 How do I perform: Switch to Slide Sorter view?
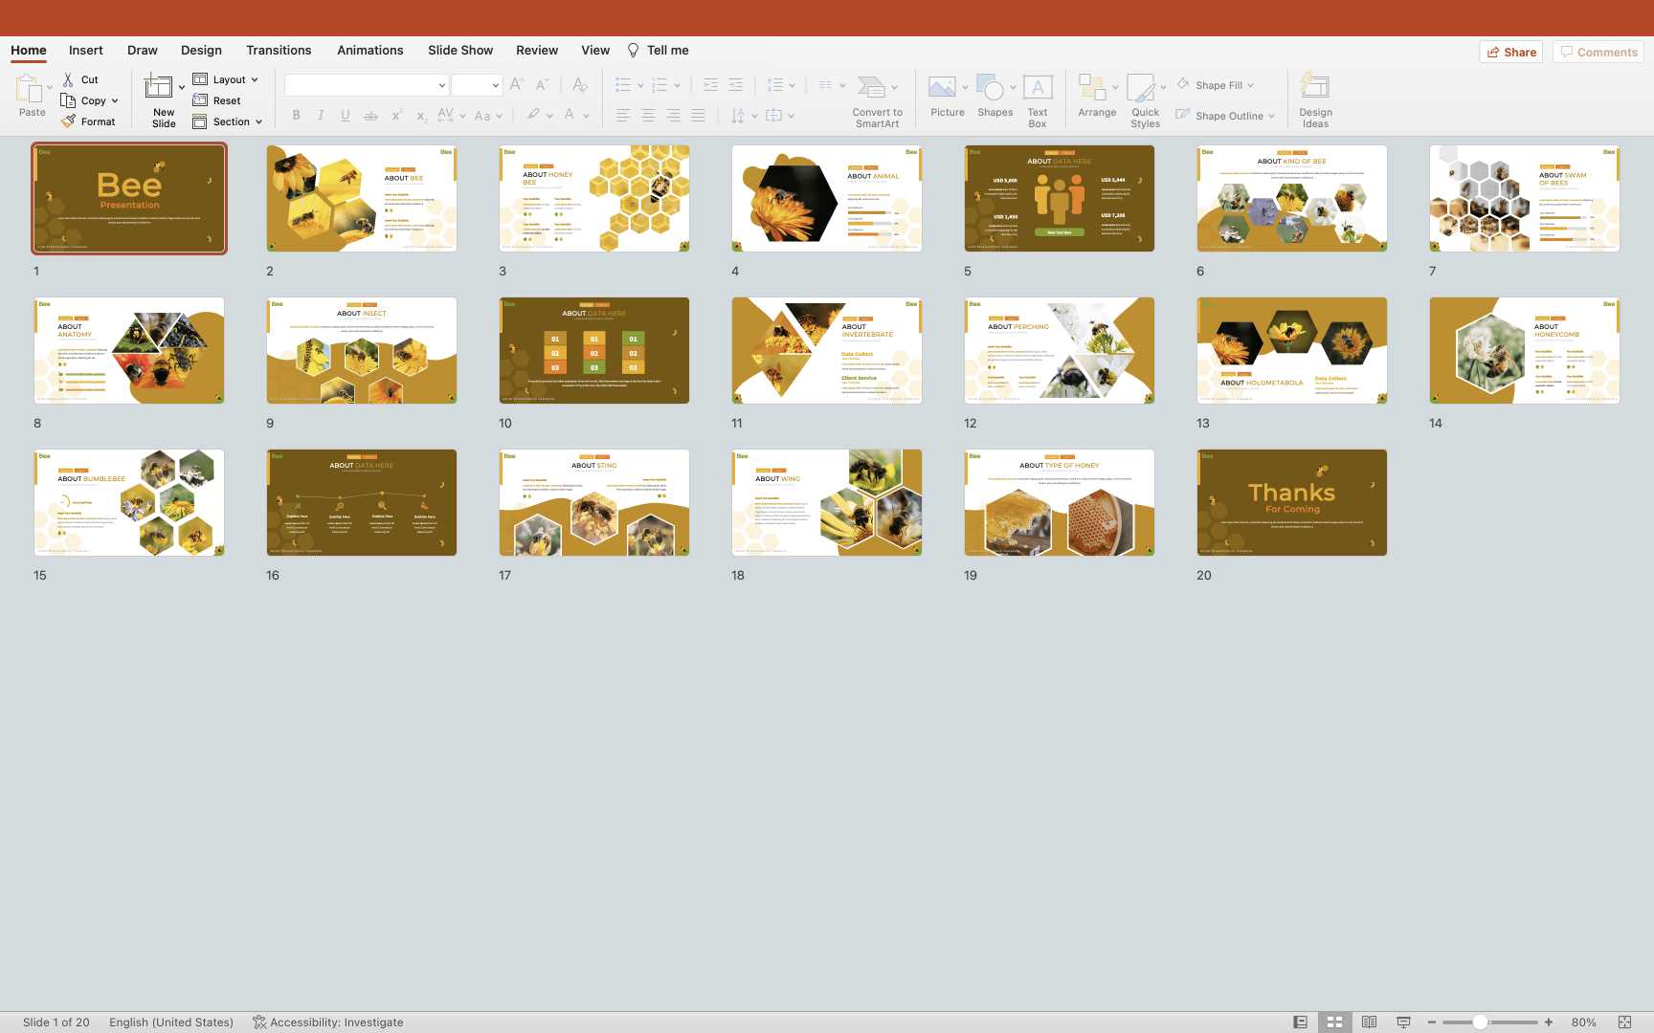(1334, 1022)
